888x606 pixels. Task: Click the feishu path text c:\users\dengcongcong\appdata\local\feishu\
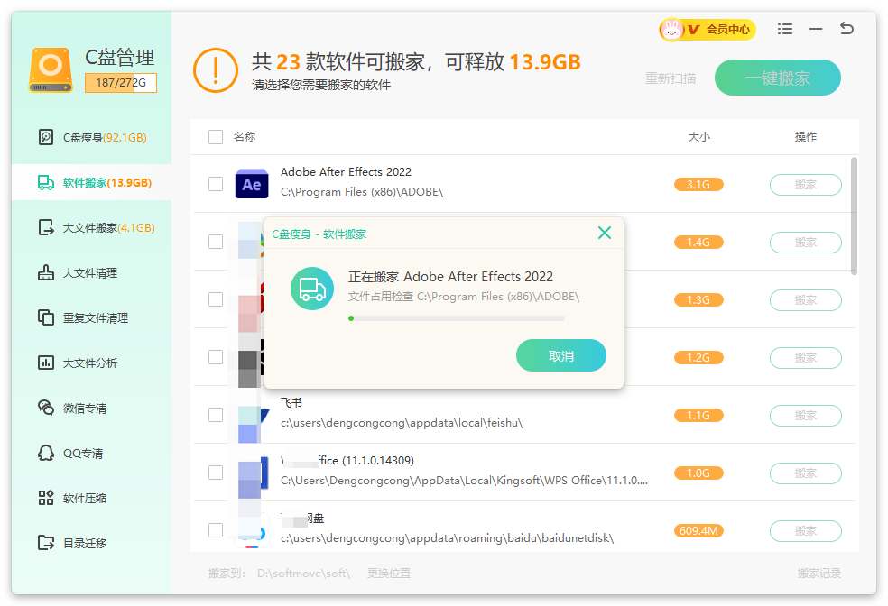tap(402, 423)
